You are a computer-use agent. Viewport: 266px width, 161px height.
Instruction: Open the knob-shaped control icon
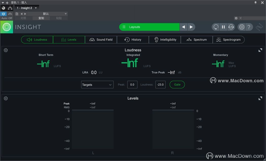(x=3, y=8)
